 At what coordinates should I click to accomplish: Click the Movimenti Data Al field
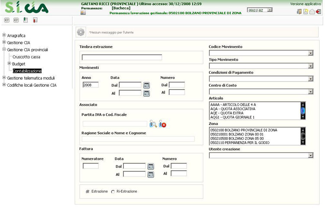[130, 93]
